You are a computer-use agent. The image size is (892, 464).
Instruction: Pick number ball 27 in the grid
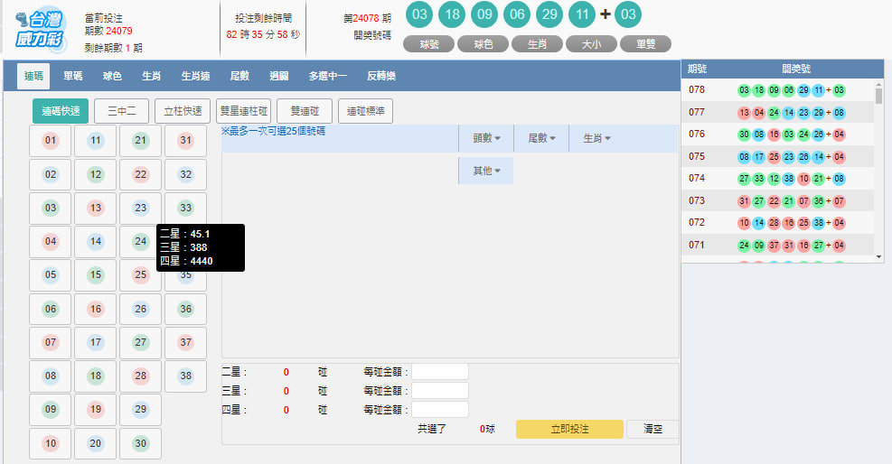[140, 342]
